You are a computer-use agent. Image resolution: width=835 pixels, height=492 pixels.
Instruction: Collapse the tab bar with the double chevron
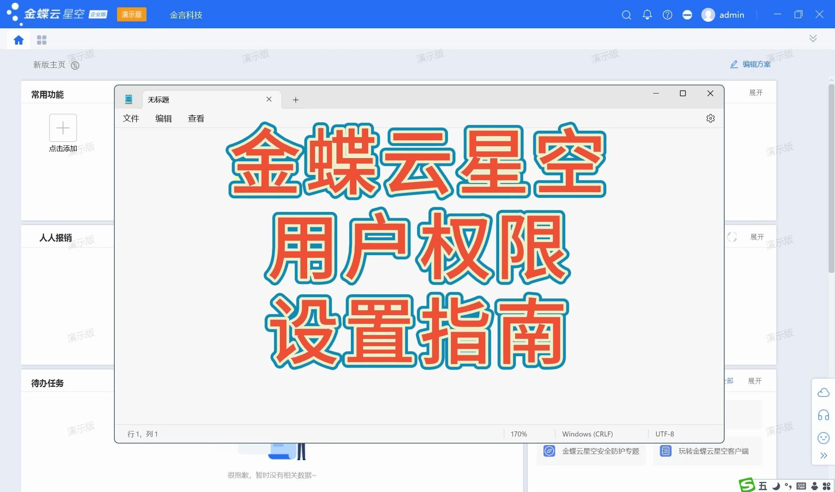click(x=813, y=38)
